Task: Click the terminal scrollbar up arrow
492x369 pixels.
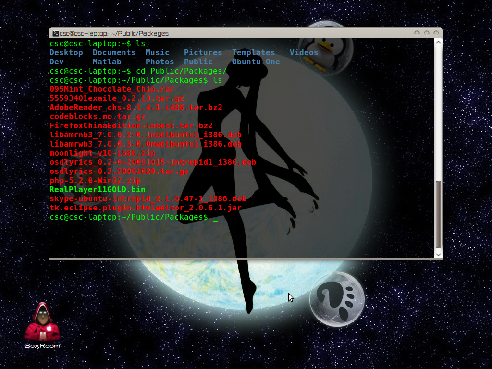Action: [x=438, y=42]
